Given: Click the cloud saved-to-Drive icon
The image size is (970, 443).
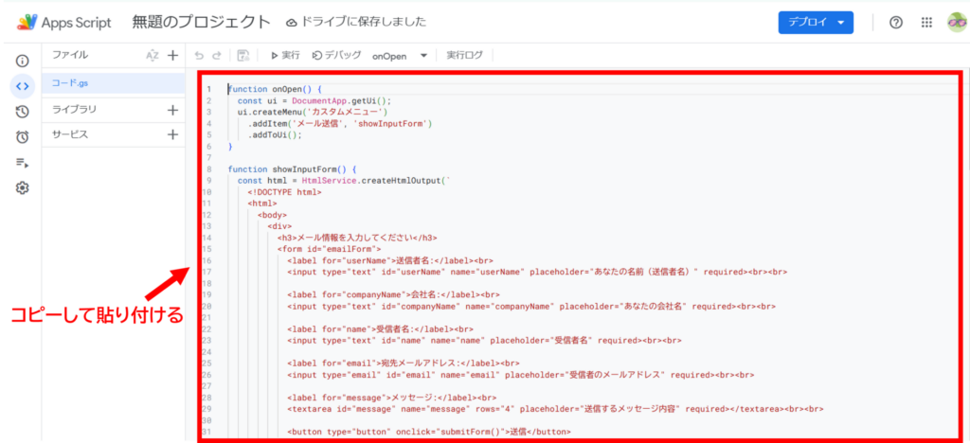Looking at the screenshot, I should [x=292, y=23].
